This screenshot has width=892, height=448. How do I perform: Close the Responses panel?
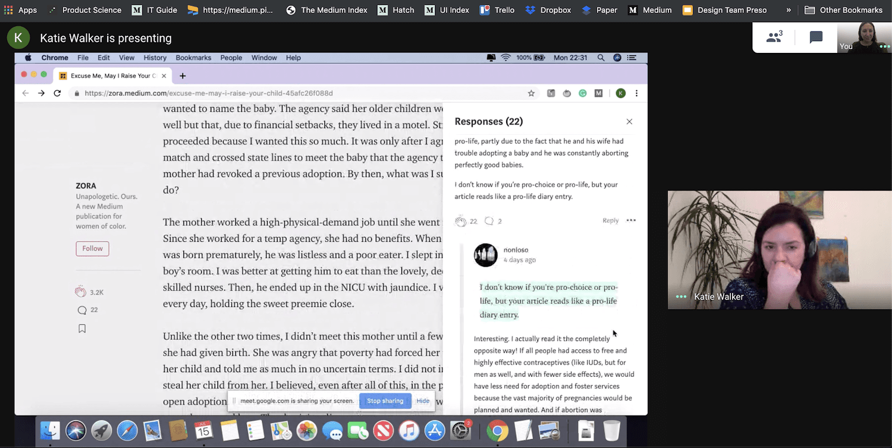tap(629, 122)
